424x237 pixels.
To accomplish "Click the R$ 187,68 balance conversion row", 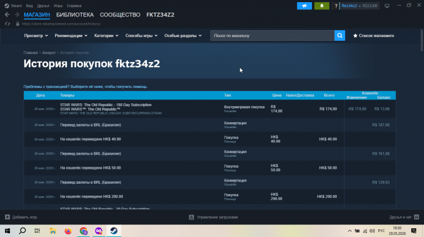I will pos(210,125).
